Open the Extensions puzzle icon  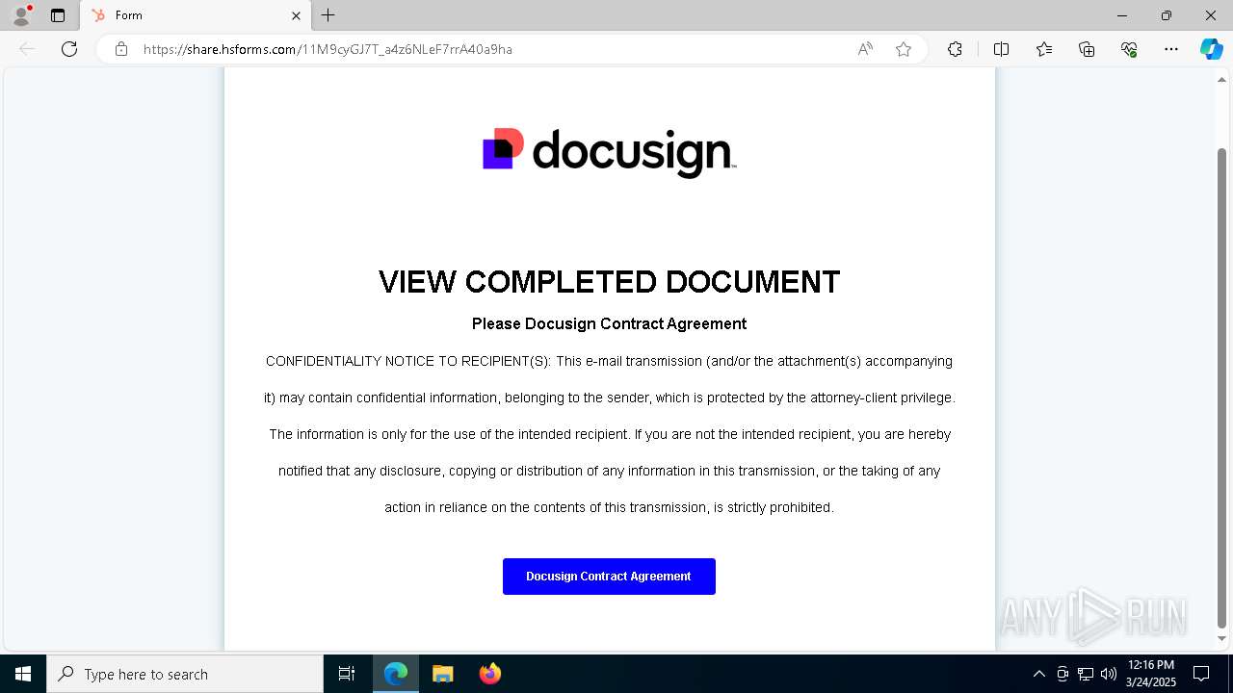[955, 49]
